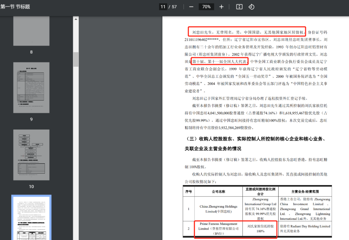Click the sidebar scrollbar up arrow
Viewport: 349px width, 240px height.
pyautogui.click(x=76, y=19)
